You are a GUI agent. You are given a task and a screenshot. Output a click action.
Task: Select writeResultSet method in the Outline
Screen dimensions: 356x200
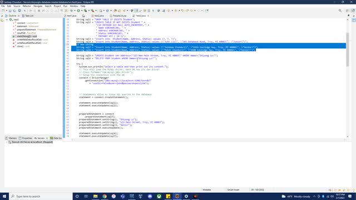pos(29,43)
